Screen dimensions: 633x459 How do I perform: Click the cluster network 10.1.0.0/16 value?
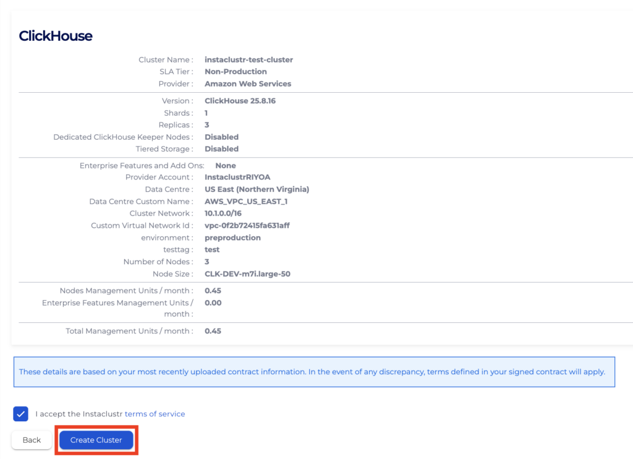[223, 213]
